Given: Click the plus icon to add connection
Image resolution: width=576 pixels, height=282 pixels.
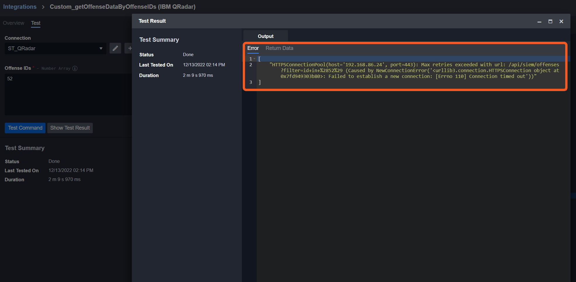Looking at the screenshot, I should 129,48.
